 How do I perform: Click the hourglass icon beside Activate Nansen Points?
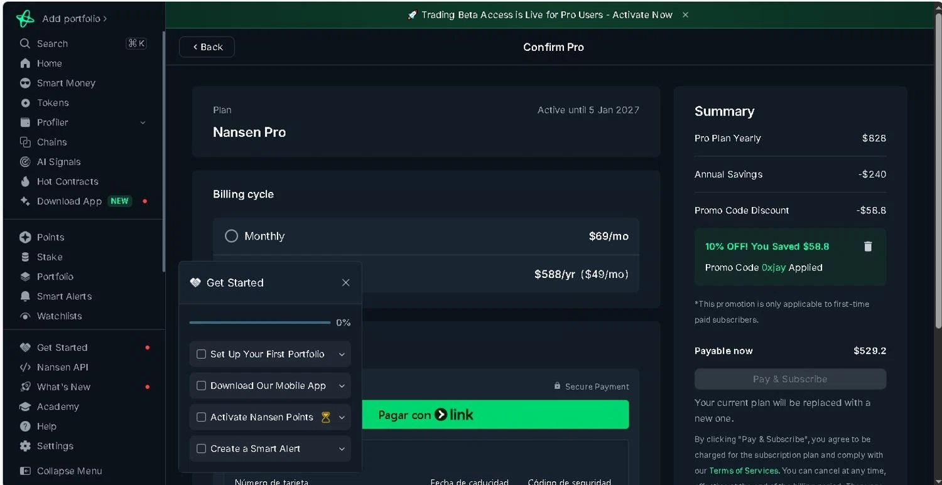pos(325,417)
